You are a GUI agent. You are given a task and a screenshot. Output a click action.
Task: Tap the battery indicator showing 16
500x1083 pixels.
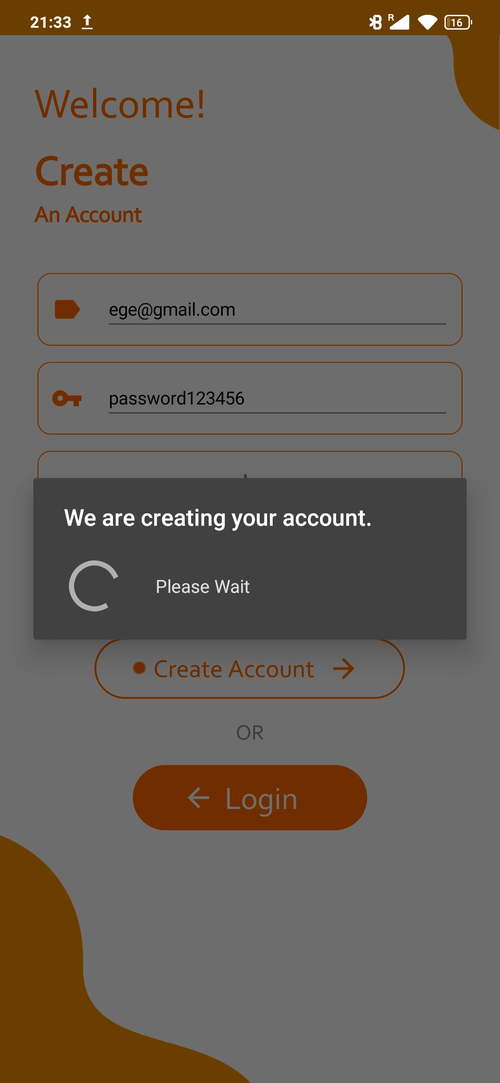pyautogui.click(x=458, y=22)
